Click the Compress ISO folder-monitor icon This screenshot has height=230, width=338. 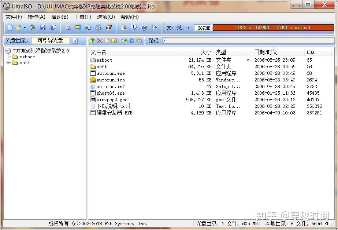[78, 28]
